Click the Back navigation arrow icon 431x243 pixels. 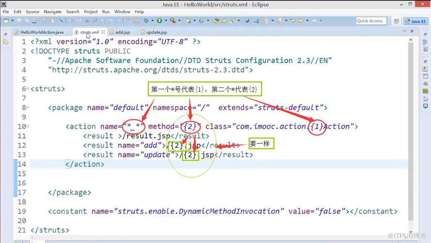301,21
